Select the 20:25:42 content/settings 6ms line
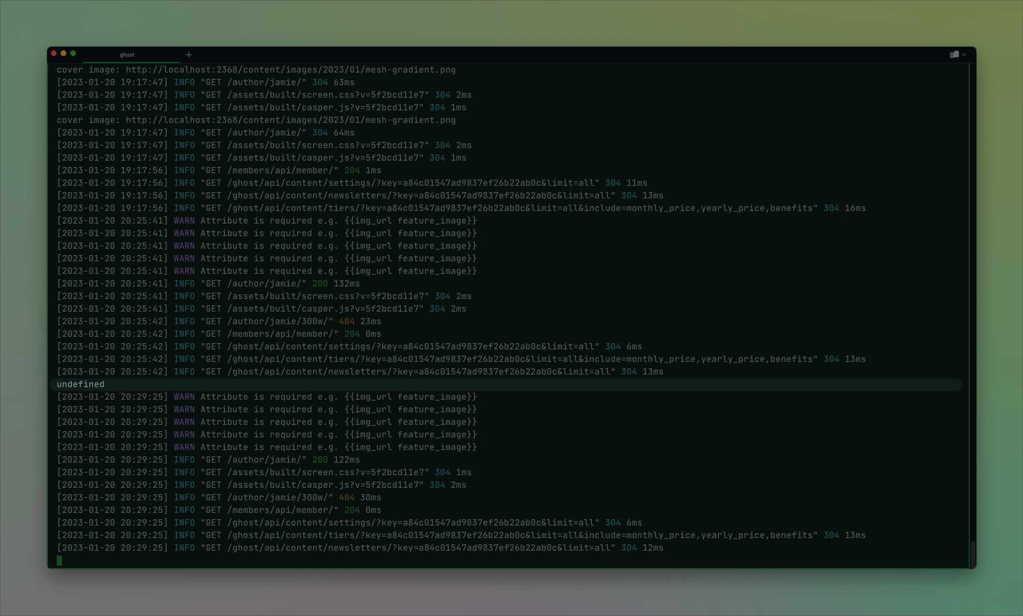The image size is (1023, 616). point(350,346)
